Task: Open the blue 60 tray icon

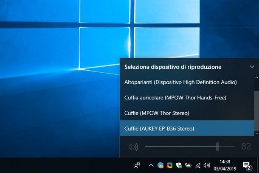Action: 160,165
